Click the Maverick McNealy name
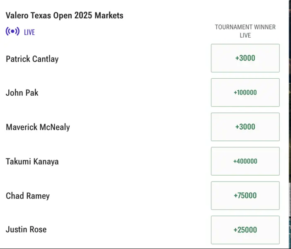The image size is (291, 249). click(38, 127)
